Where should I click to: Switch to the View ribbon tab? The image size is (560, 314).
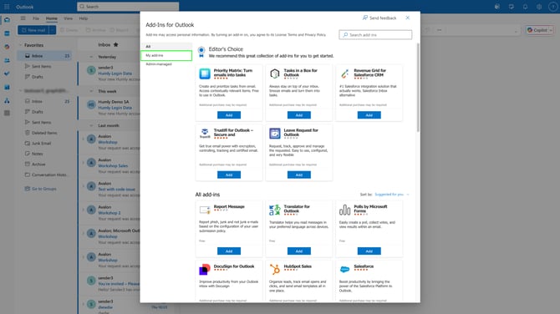point(68,18)
